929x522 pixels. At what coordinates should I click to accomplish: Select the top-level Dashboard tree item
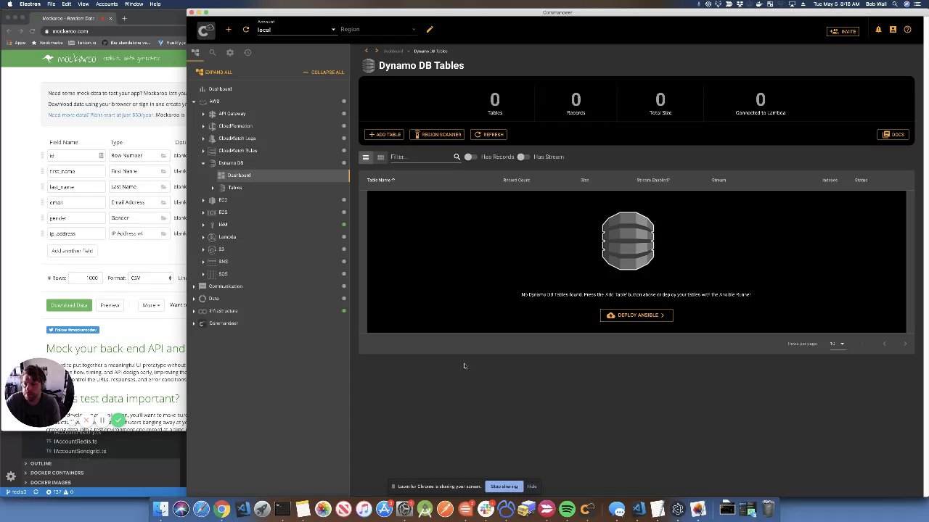tap(221, 89)
